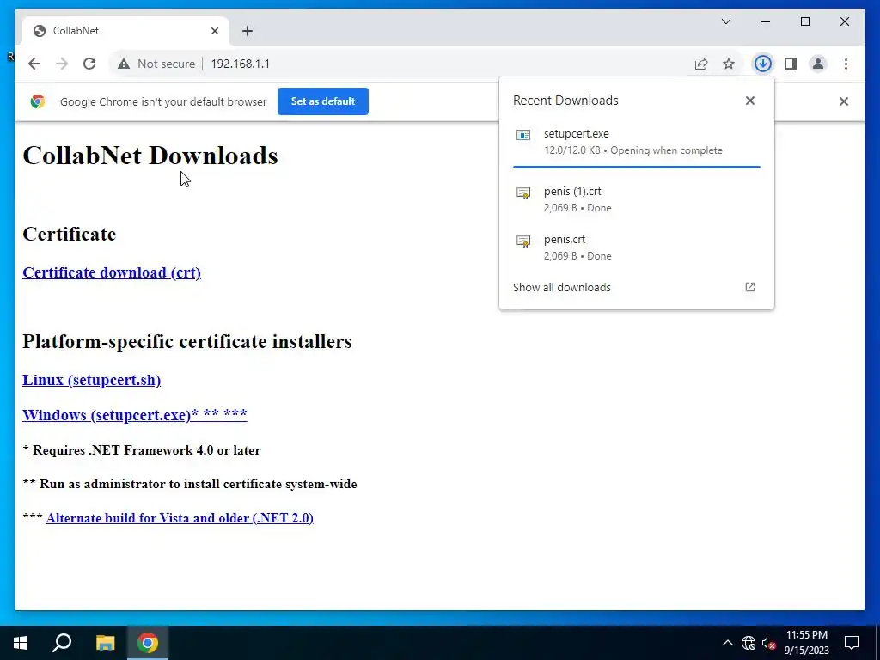Dismiss the default browser info bar

(x=844, y=101)
